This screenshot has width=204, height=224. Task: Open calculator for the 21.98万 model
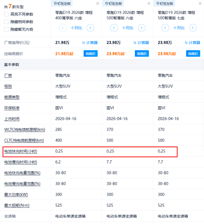[90, 43]
